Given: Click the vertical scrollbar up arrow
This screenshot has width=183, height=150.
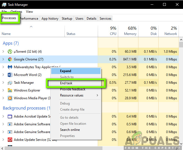Looking at the screenshot, I should click(181, 40).
